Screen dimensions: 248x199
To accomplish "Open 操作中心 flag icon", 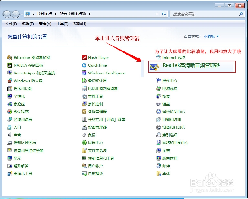I will (x=159, y=81).
